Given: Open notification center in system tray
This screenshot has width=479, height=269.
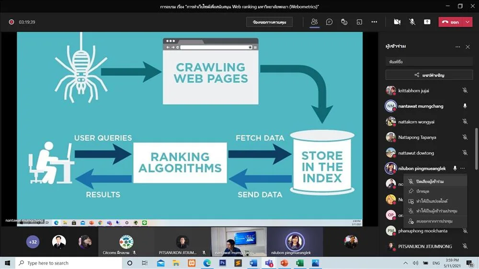Looking at the screenshot, I should (x=470, y=263).
